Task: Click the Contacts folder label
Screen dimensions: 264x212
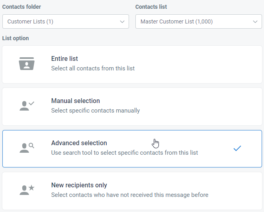Action: (x=22, y=7)
